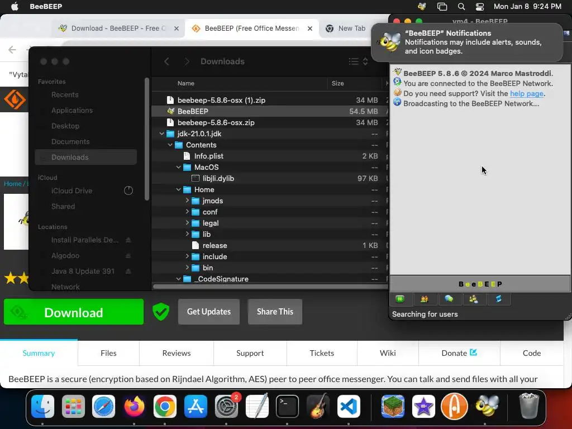Image resolution: width=572 pixels, height=429 pixels.
Task: Eject the Java 8 Update 391 volume
Action: 128,271
